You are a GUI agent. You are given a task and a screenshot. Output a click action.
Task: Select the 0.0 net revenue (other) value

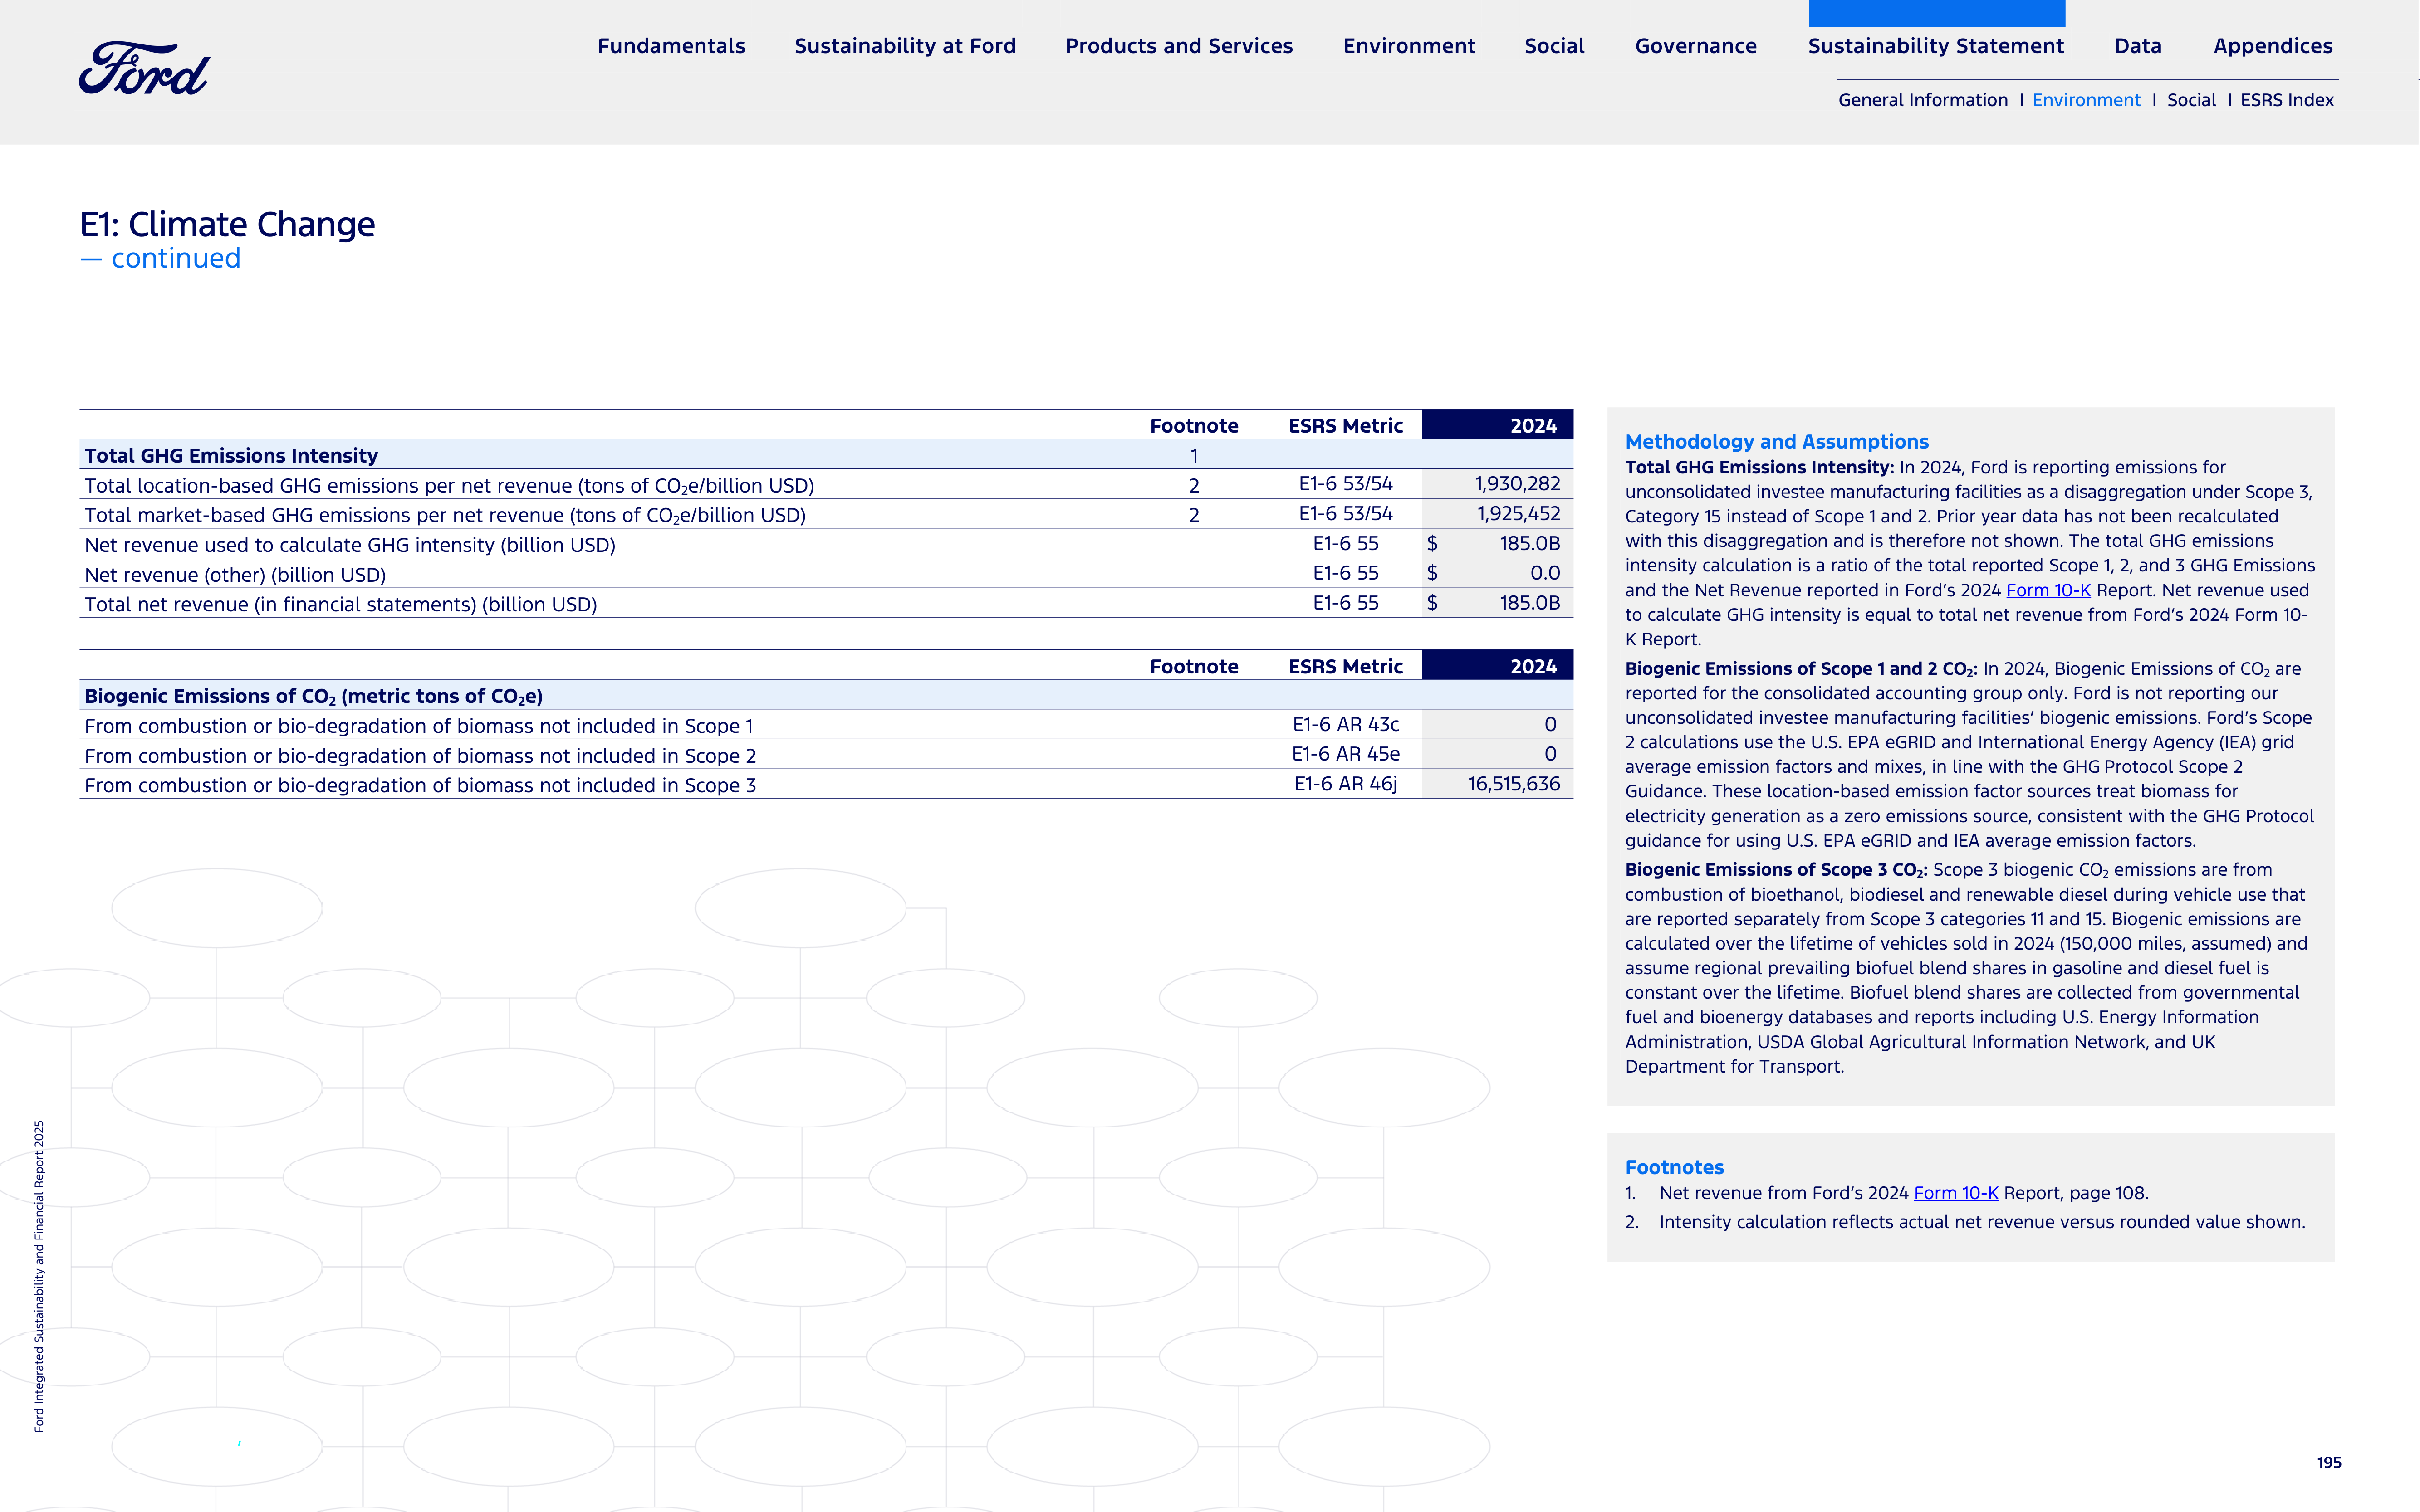click(x=1545, y=573)
